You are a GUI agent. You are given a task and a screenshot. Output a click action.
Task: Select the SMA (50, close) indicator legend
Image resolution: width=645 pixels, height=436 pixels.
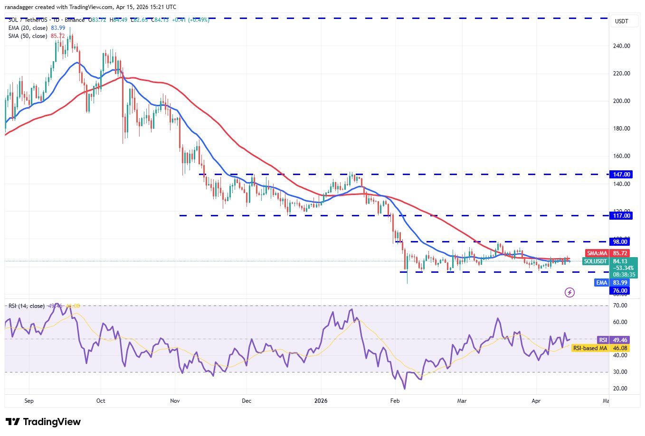(28, 36)
